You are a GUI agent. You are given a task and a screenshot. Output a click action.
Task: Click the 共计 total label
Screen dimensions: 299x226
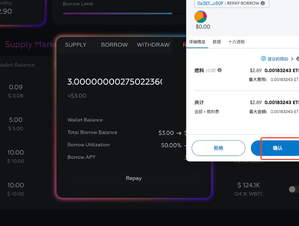[x=199, y=102]
